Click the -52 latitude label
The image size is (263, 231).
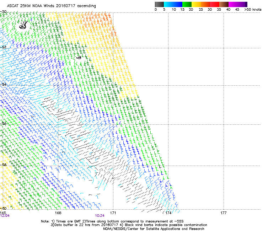click(3, 47)
